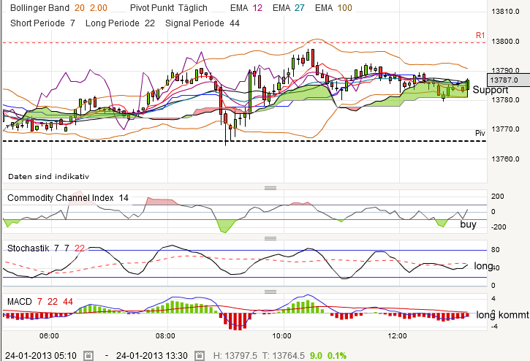Click the MACD scale label -4
The image size is (530, 361).
(x=493, y=327)
